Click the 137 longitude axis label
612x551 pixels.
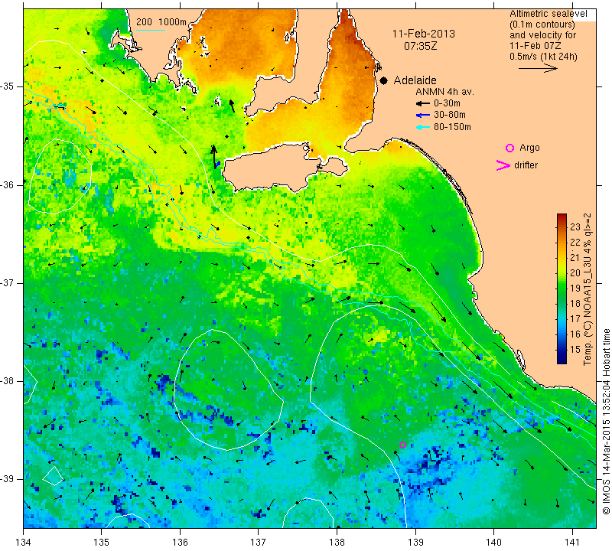259,543
